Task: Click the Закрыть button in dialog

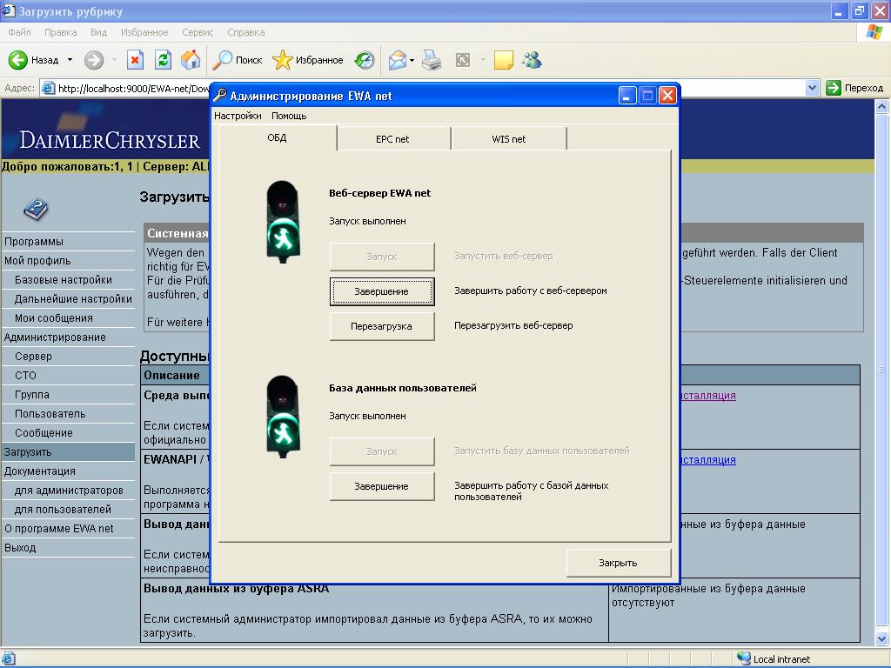Action: pos(619,563)
